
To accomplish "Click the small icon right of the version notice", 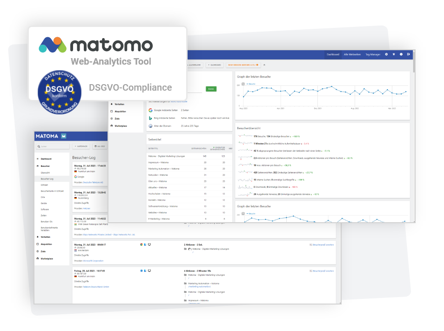I will tap(264, 65).
